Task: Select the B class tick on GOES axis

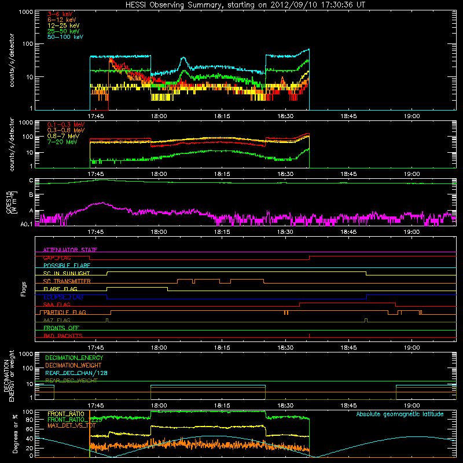Action: tap(31, 194)
